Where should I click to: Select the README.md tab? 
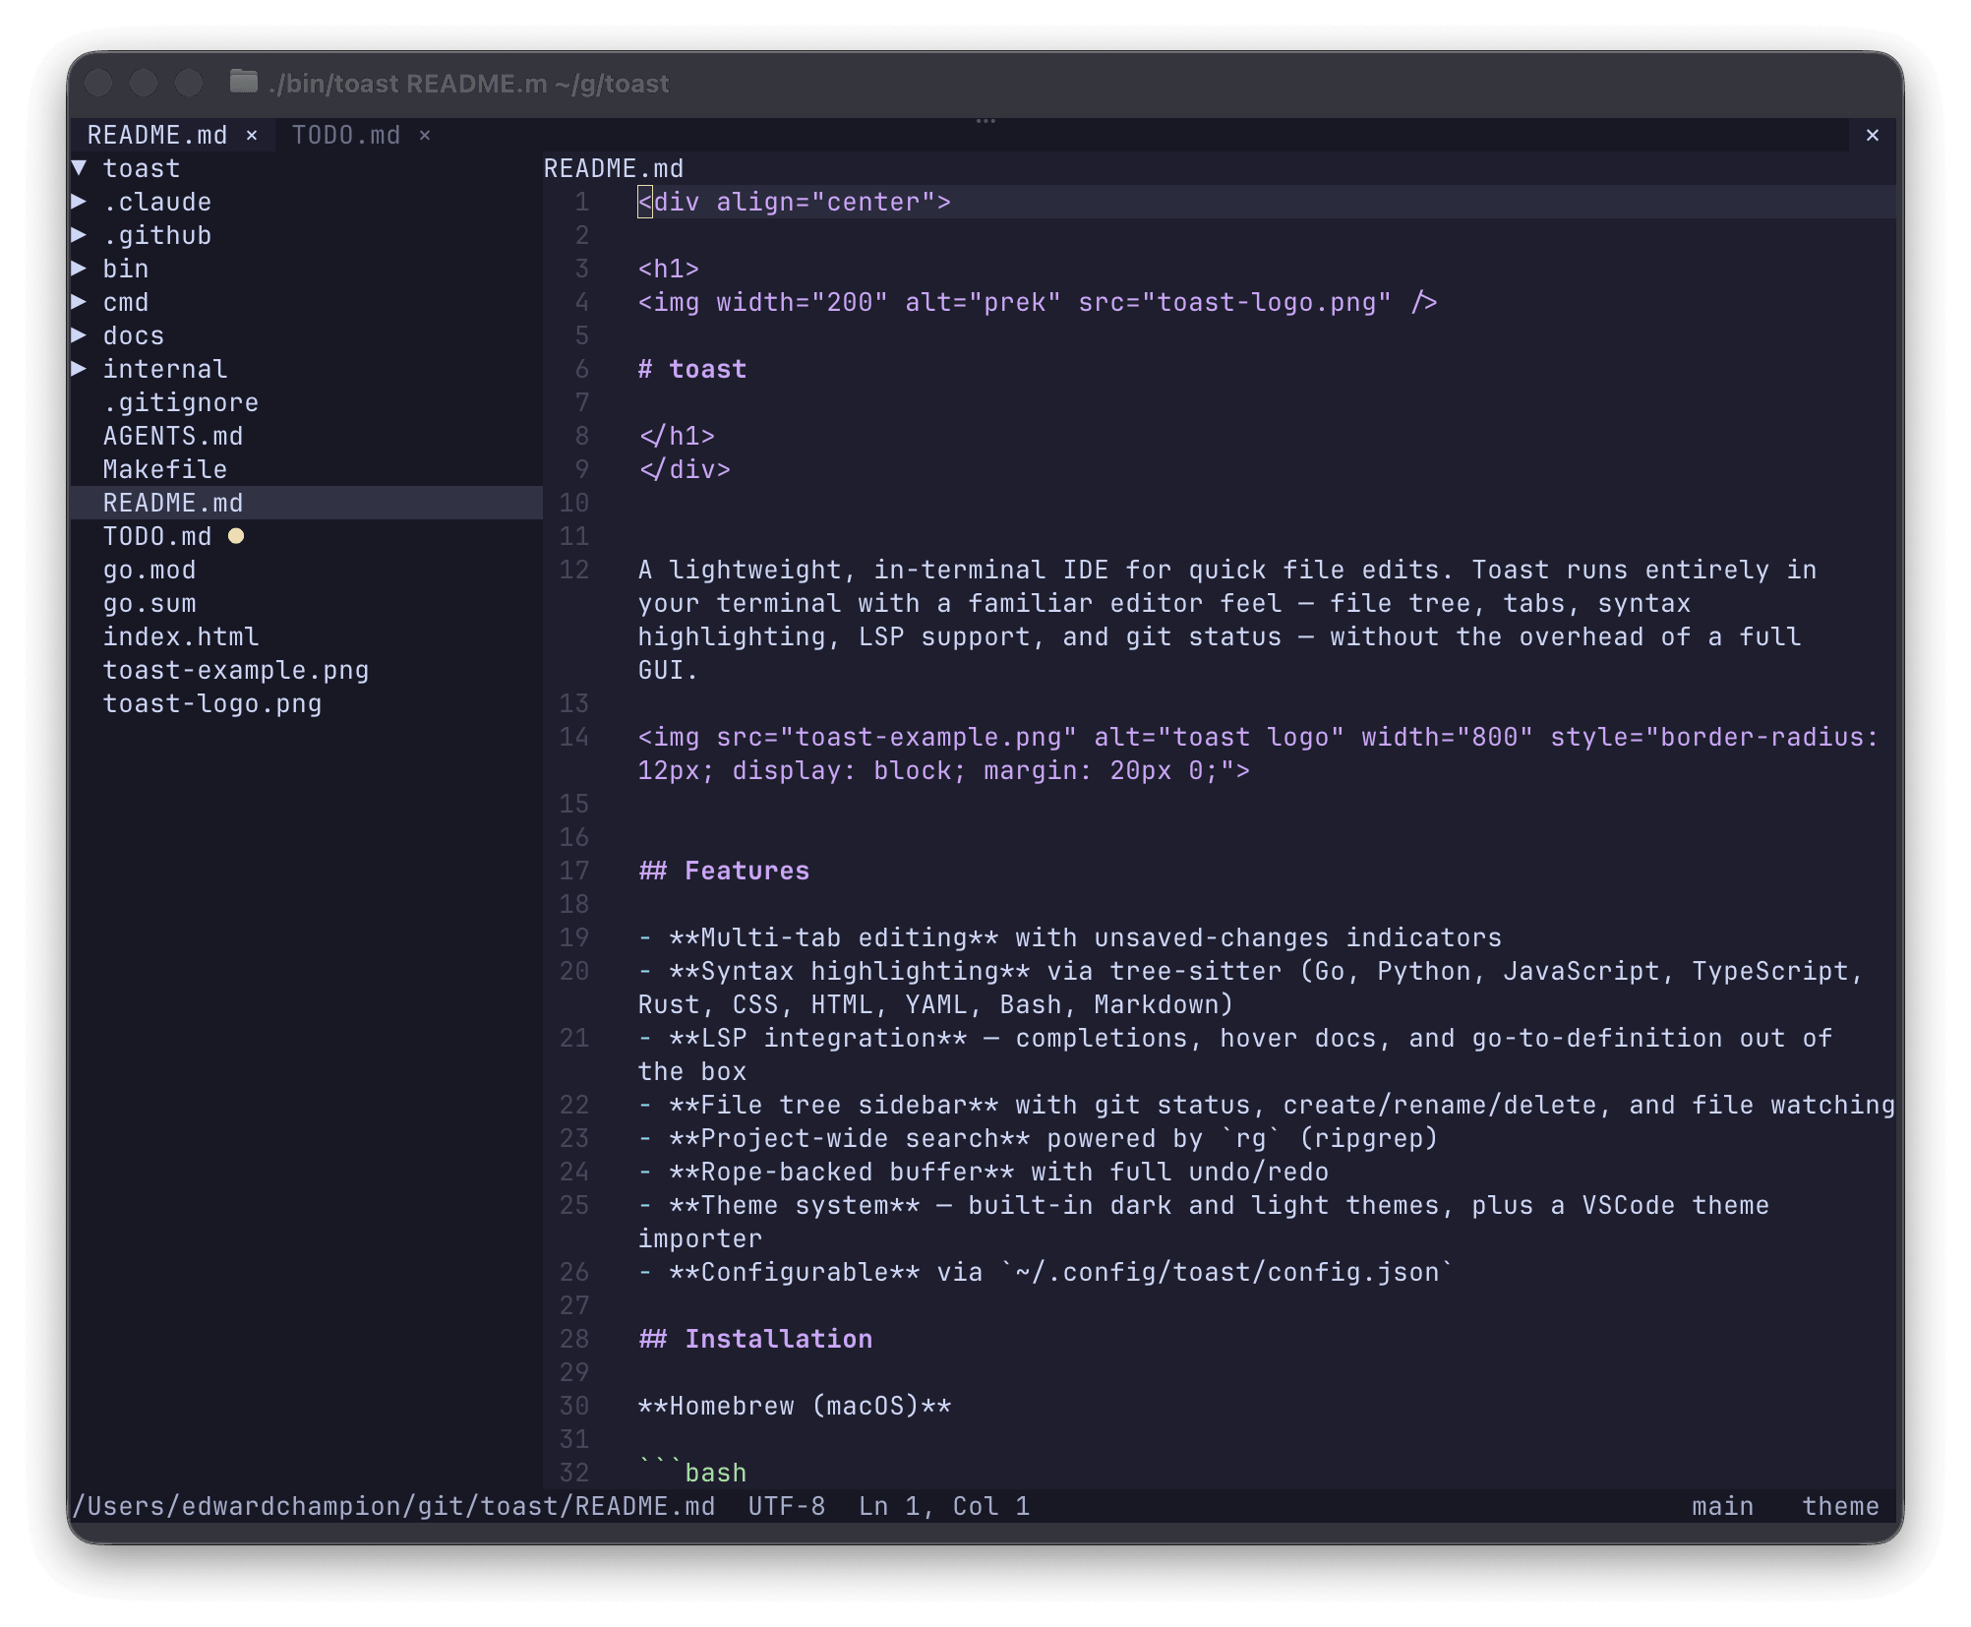(157, 136)
